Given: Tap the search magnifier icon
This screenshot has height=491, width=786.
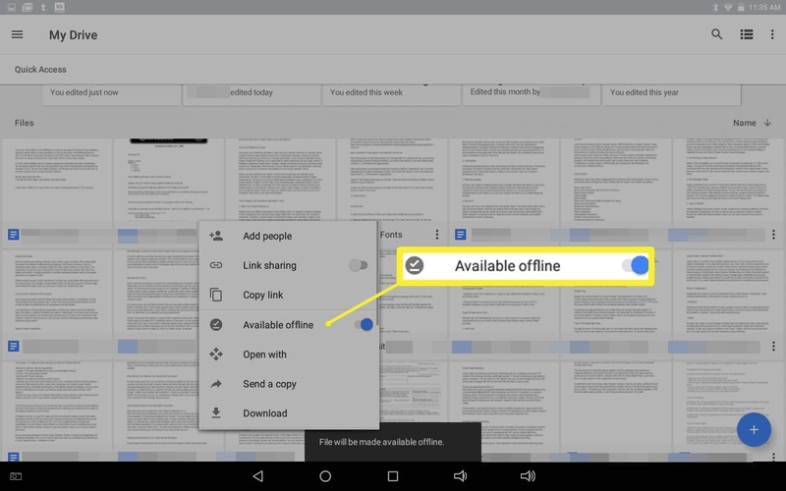Looking at the screenshot, I should (x=717, y=34).
